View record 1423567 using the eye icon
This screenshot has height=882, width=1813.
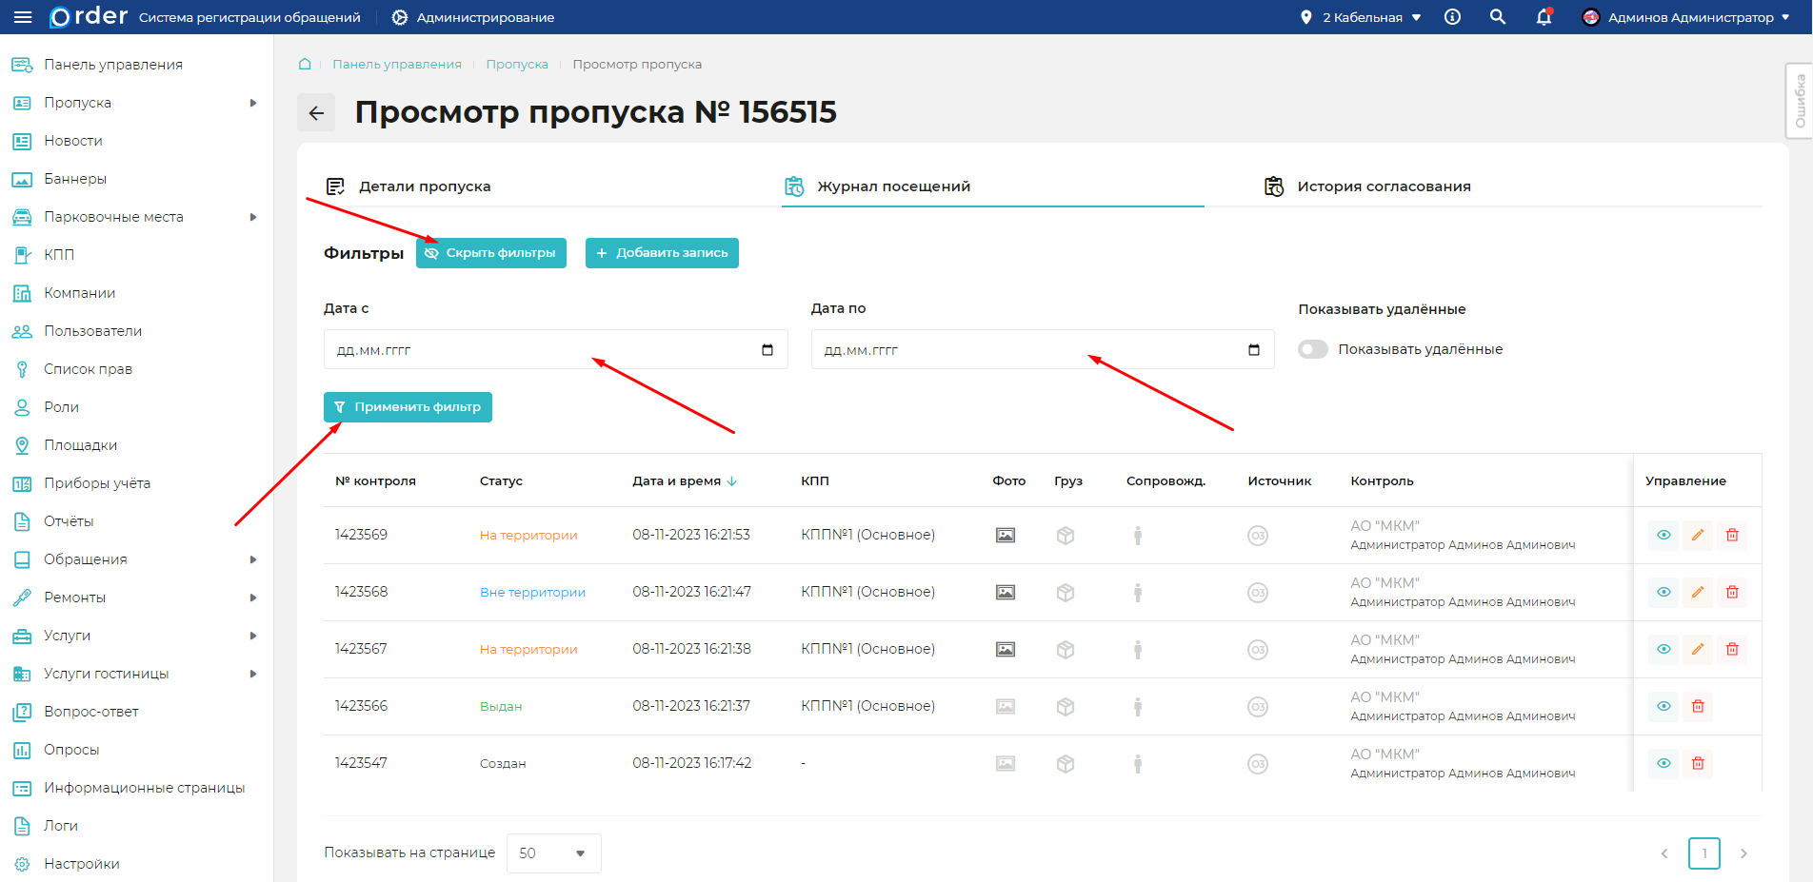(x=1663, y=649)
